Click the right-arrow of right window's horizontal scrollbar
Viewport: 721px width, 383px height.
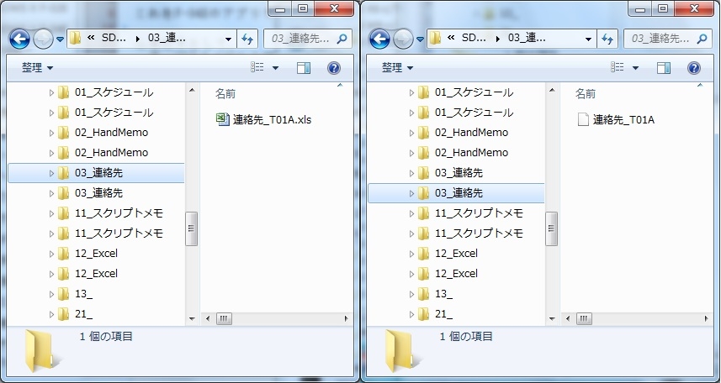[x=707, y=318]
